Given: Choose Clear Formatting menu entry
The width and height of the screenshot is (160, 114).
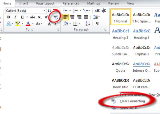Looking at the screenshot, I should pos(132,101).
